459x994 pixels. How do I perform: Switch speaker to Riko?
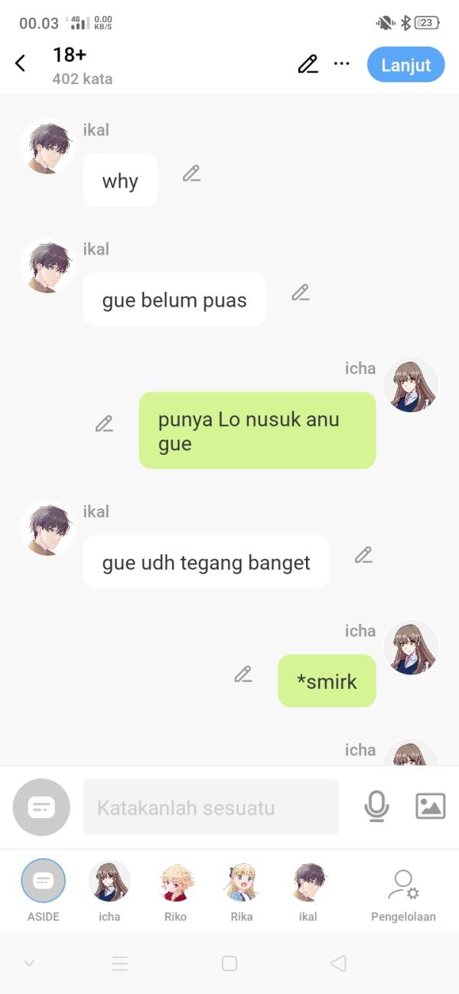176,890
